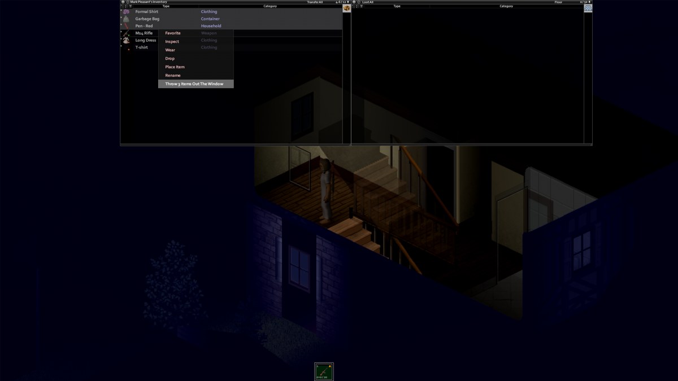Open the inventory filter button
678x381 pixels.
(x=131, y=6)
